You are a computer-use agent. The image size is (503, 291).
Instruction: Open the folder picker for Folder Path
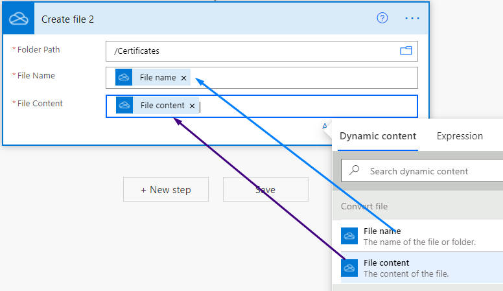(406, 51)
